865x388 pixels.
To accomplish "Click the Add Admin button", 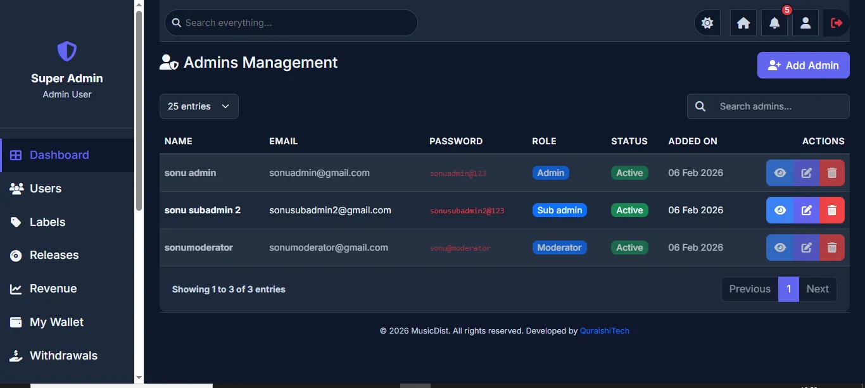I will pyautogui.click(x=804, y=65).
